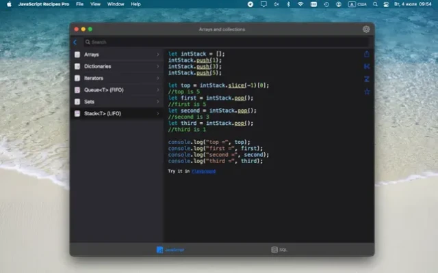Switch to the JavaScript tab
Screen dimensions: 438x273
click(170, 250)
